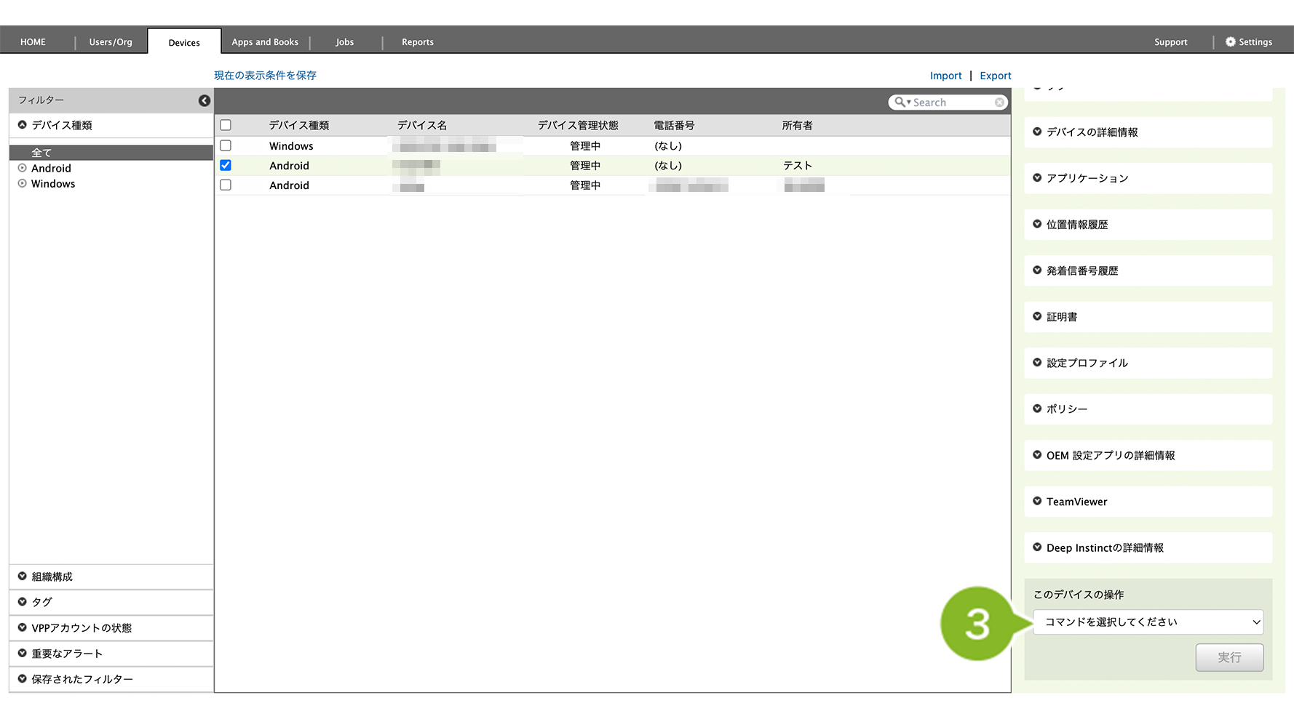Open the Users/Org tab

pos(111,42)
